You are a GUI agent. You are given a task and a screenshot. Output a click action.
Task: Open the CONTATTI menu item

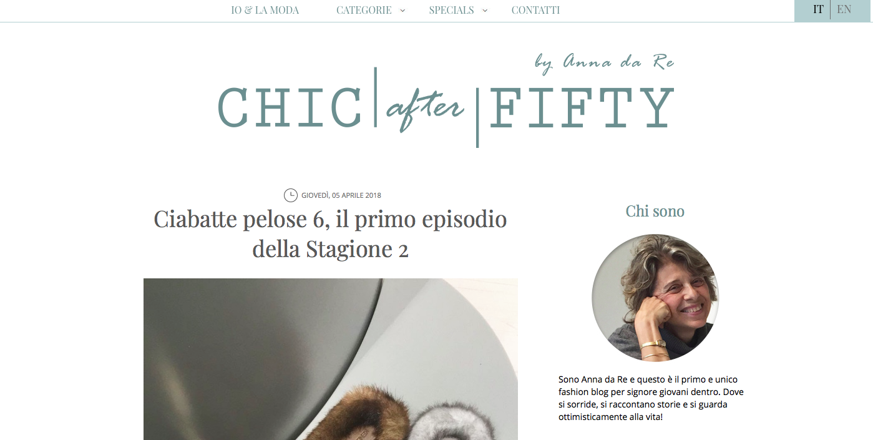pos(535,11)
